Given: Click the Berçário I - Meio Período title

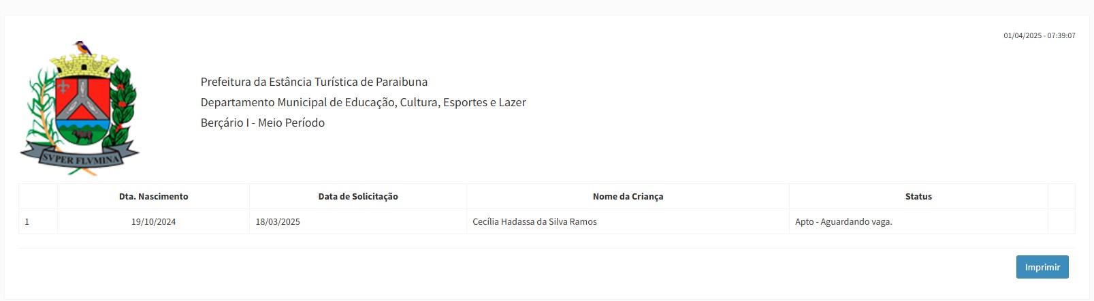Looking at the screenshot, I should pyautogui.click(x=263, y=123).
